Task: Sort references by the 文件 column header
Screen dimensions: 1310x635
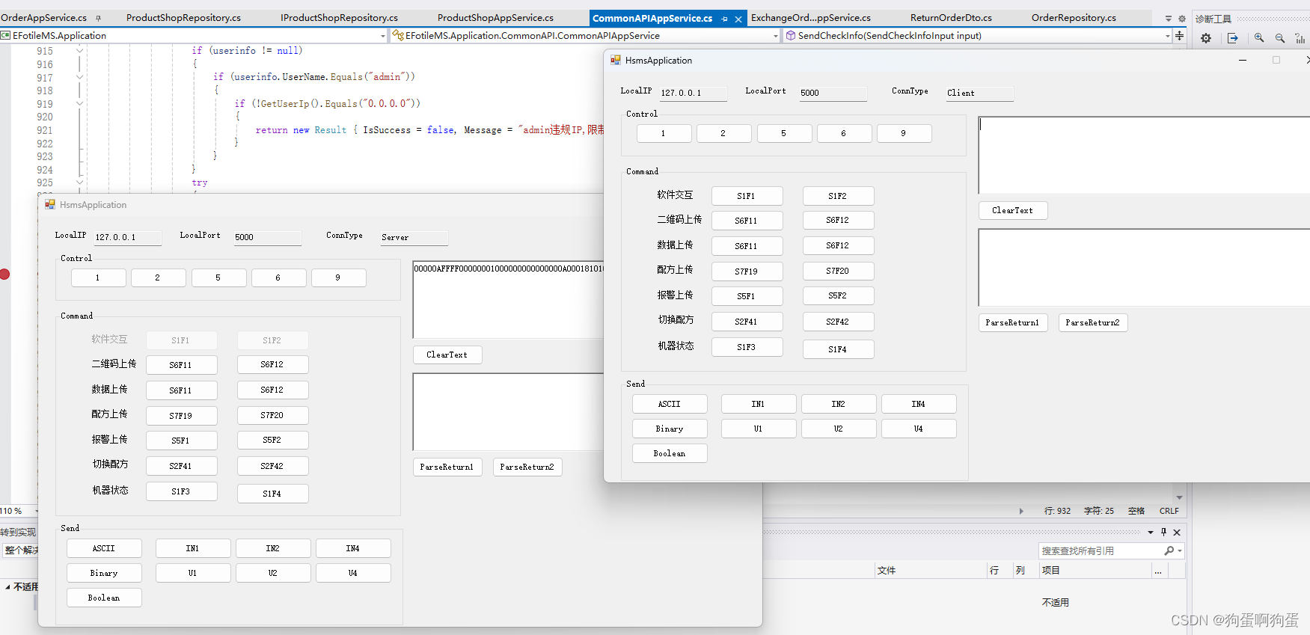Action: (931, 570)
